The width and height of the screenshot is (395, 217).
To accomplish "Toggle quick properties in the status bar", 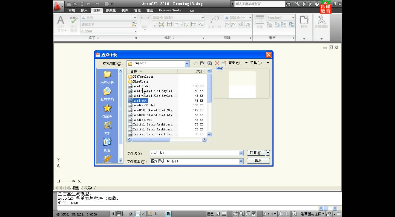I will [x=168, y=214].
